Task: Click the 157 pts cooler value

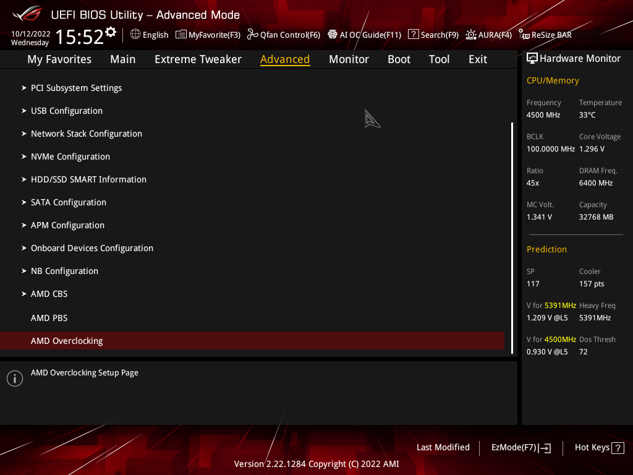Action: pos(592,283)
